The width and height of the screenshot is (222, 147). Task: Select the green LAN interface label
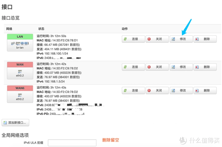20,37
